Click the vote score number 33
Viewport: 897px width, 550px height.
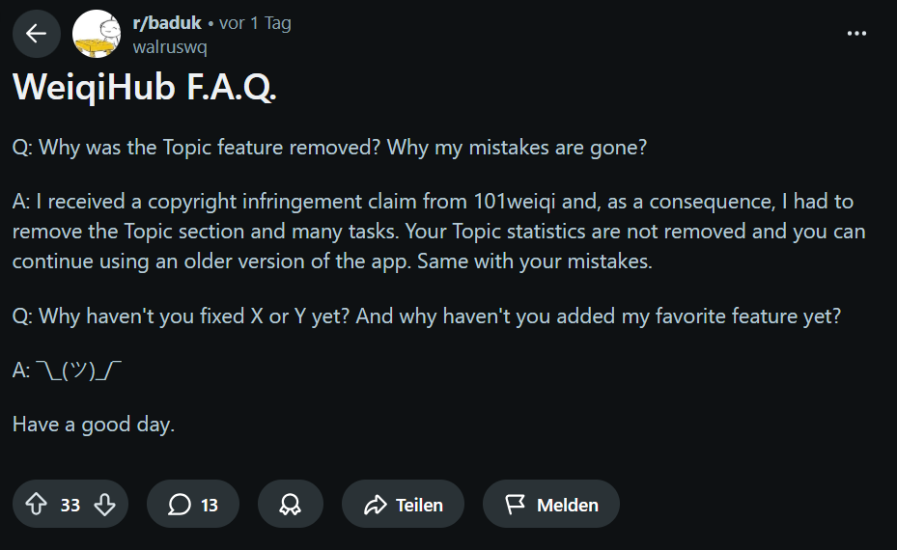pos(70,505)
